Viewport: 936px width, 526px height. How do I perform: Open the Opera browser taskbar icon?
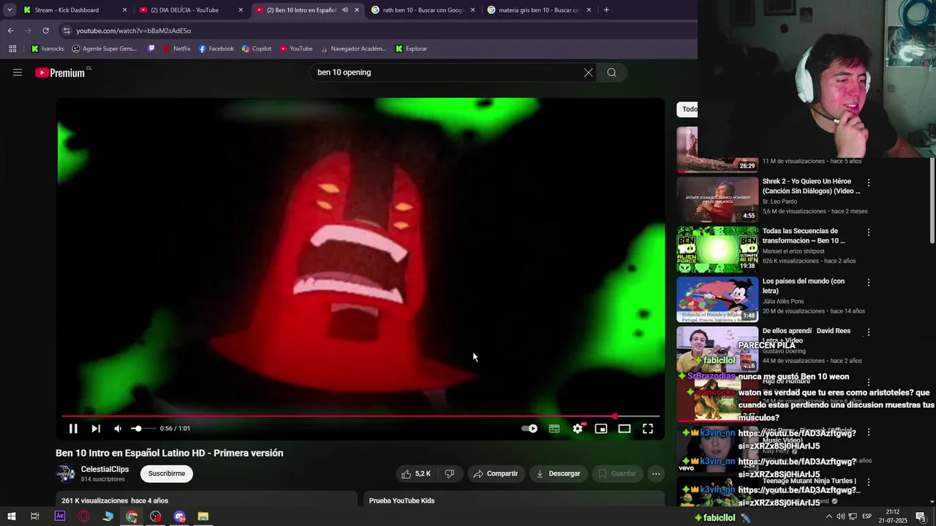(x=84, y=517)
